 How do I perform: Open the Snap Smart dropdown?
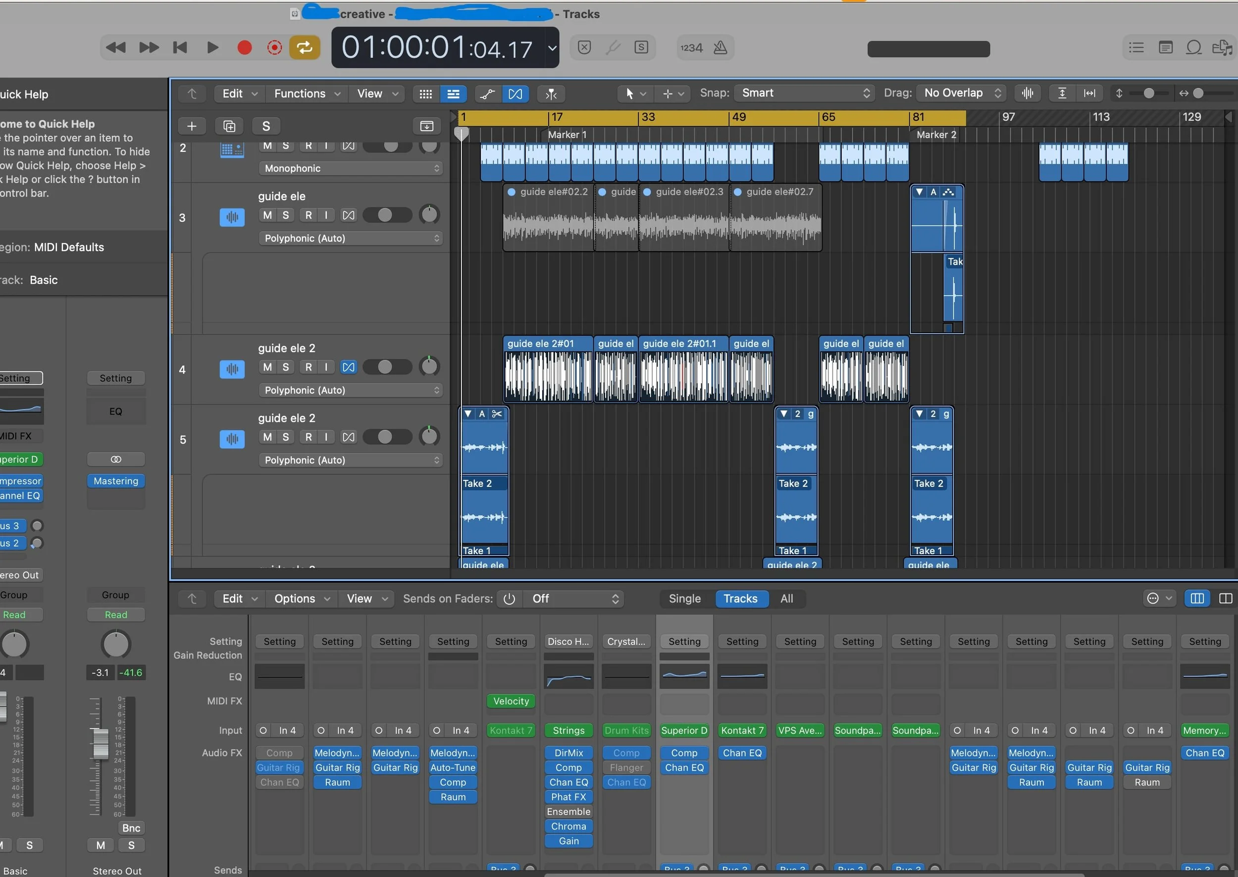[x=805, y=94]
